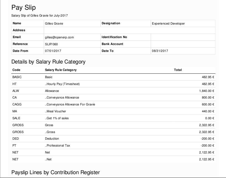Image resolution: width=226 pixels, height=178 pixels.
Task: Click the Date From value 07/01/2017
Action: tap(53, 51)
